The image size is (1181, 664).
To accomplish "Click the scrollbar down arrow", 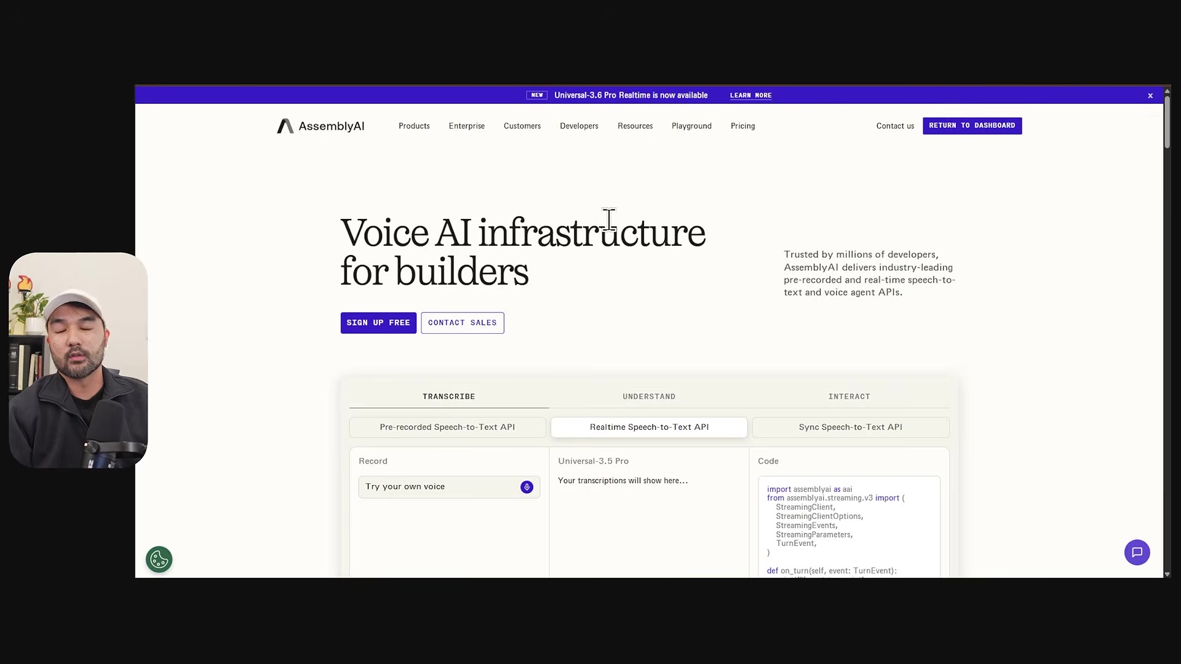I will click(1167, 574).
